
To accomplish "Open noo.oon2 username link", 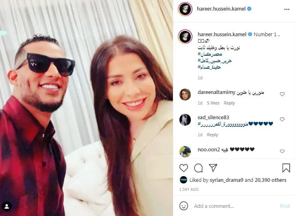I will point(209,150).
